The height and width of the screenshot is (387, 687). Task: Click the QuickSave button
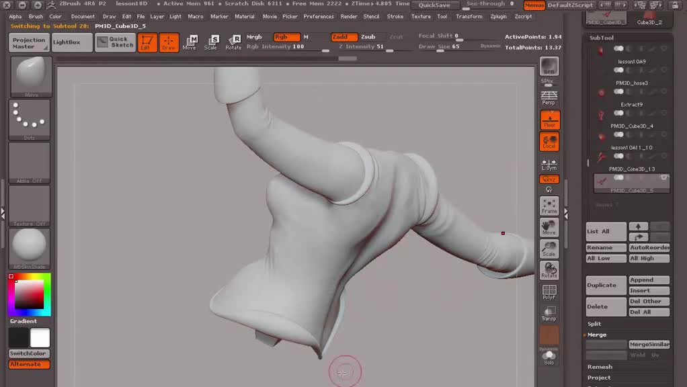point(434,5)
